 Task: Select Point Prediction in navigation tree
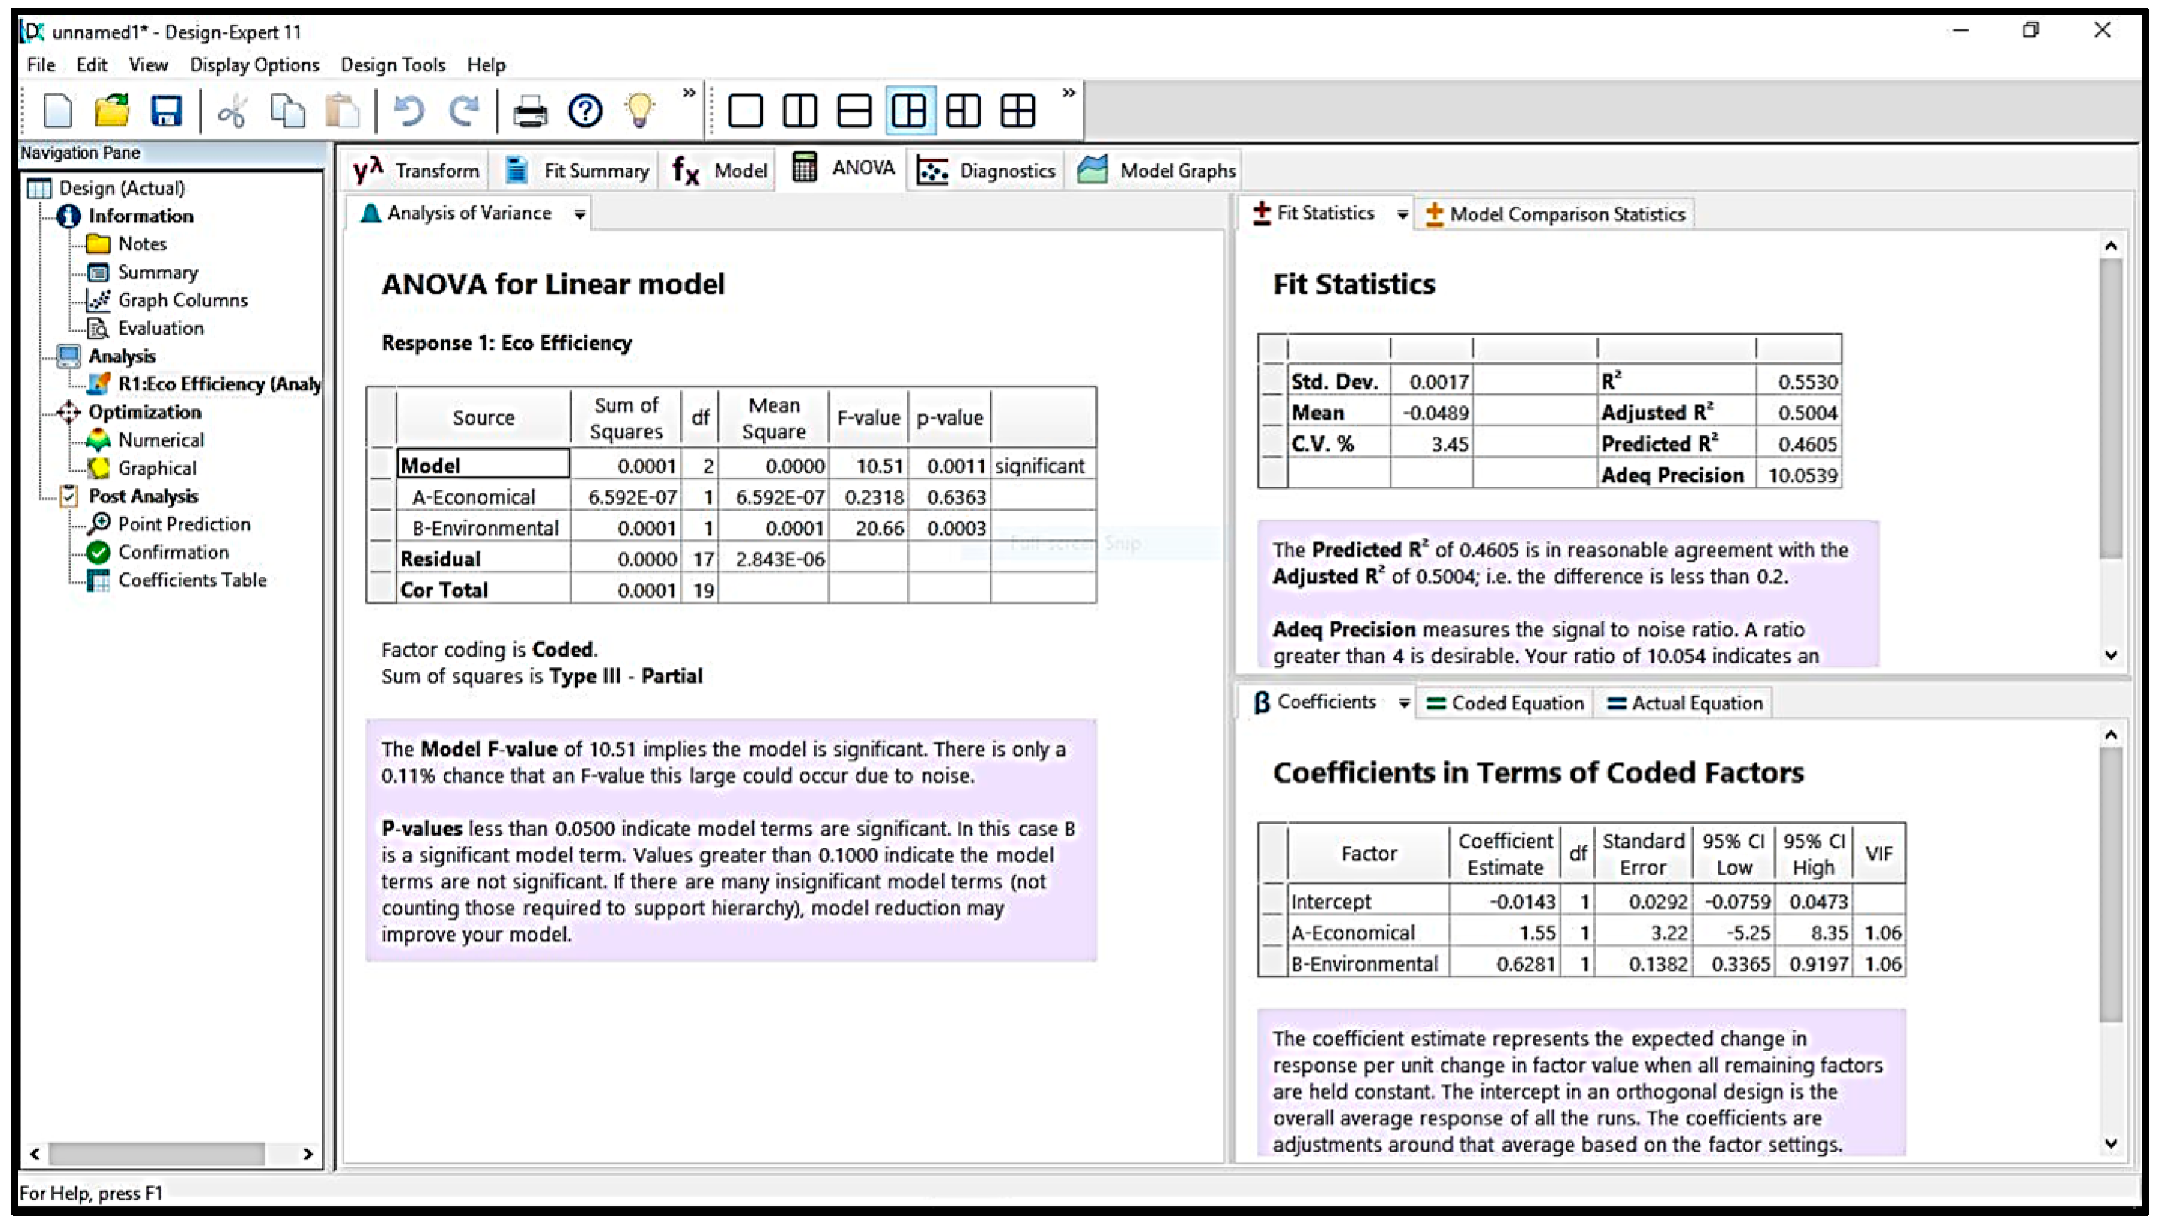pos(184,523)
